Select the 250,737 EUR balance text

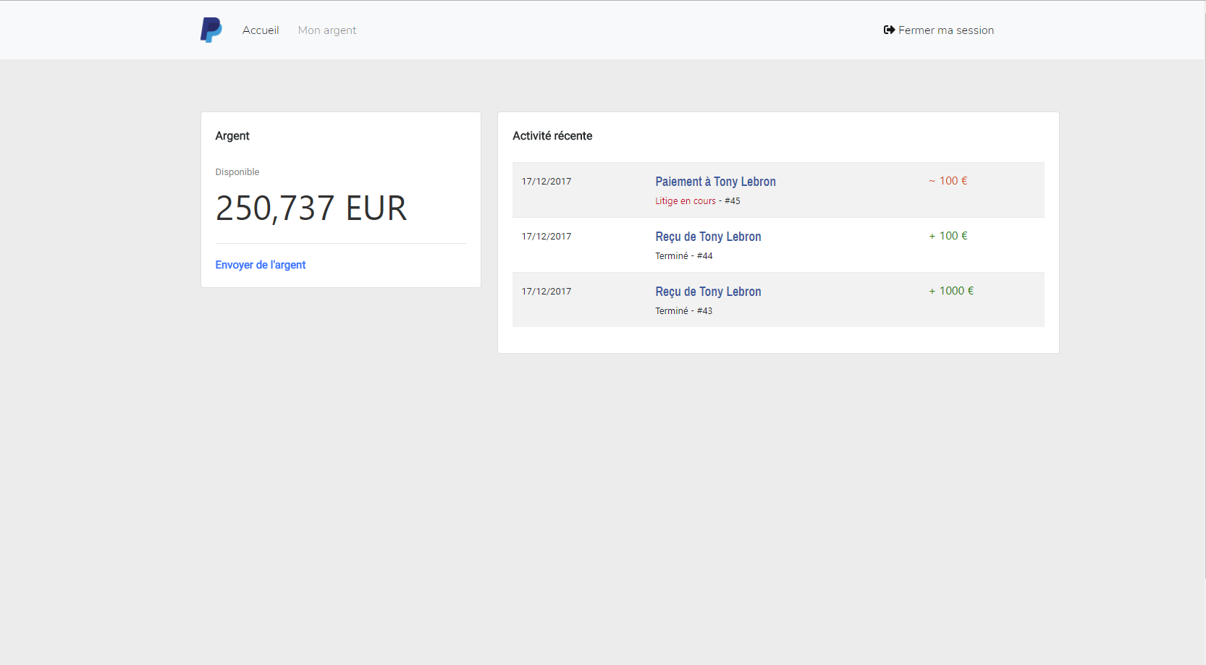[x=311, y=208]
